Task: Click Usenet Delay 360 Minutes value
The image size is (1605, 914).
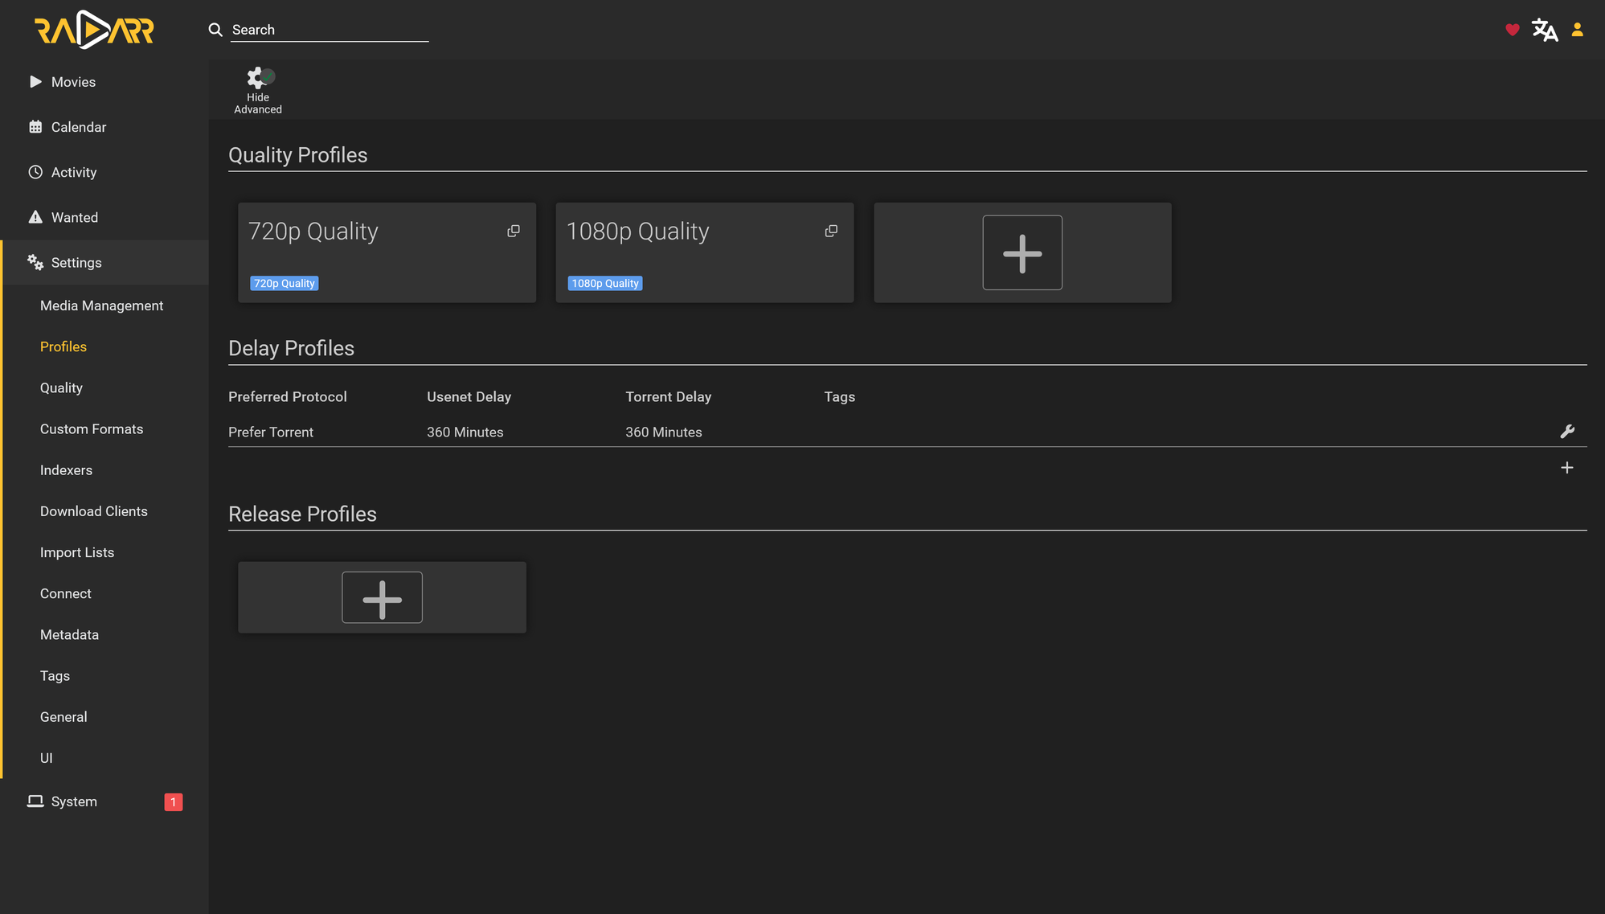Action: [x=465, y=432]
